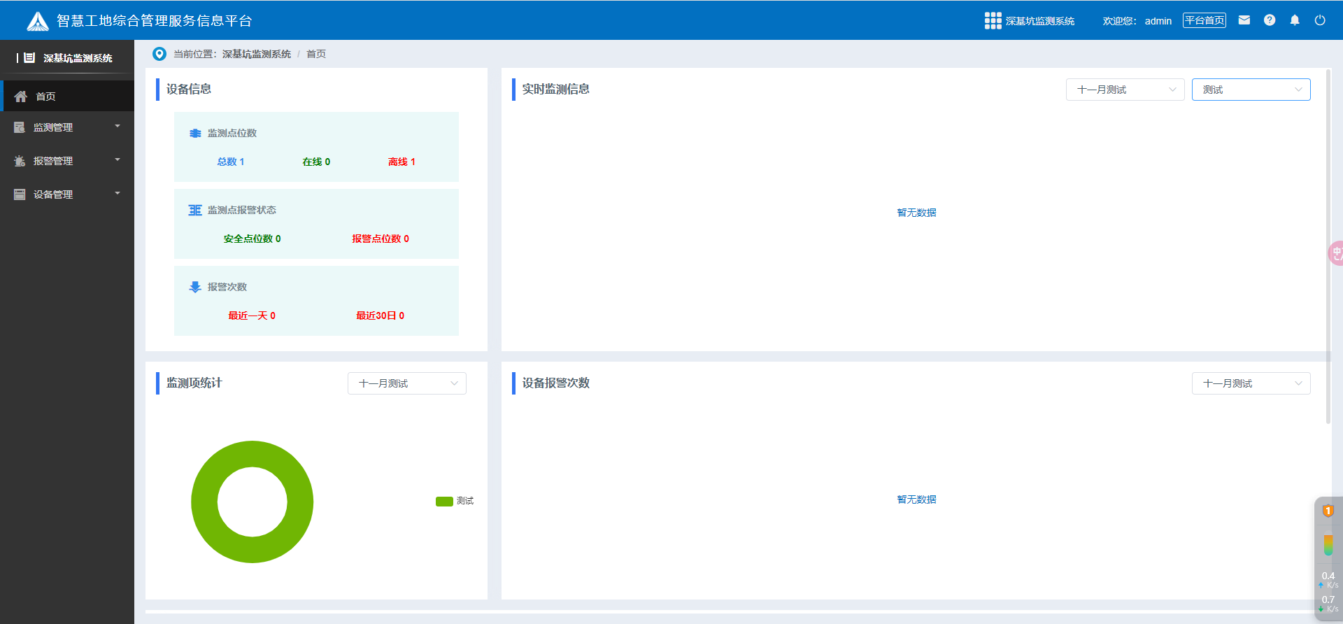The image size is (1343, 624).
Task: Click the 平台首页 button
Action: pos(1204,20)
